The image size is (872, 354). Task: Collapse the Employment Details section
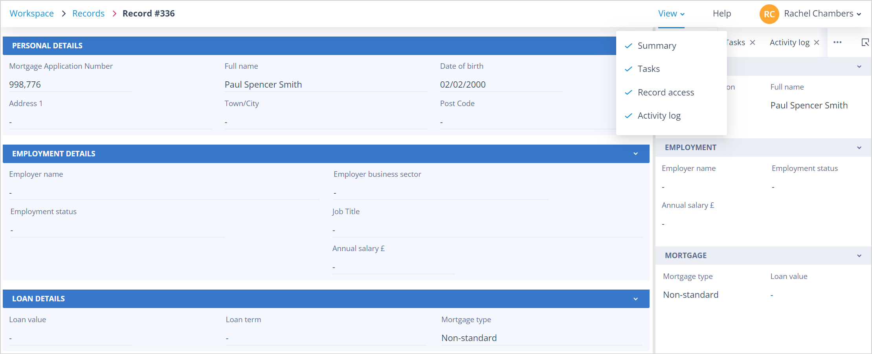[x=635, y=154]
